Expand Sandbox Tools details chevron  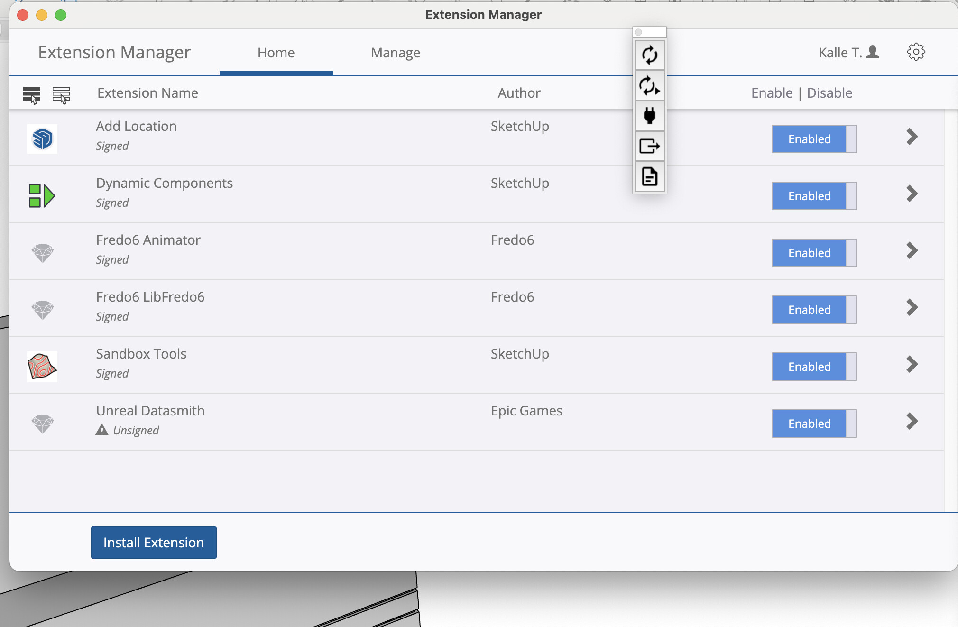[912, 364]
